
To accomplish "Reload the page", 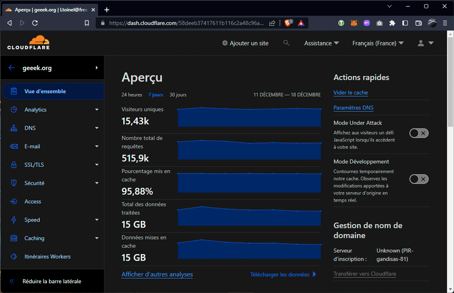I will coord(35,23).
